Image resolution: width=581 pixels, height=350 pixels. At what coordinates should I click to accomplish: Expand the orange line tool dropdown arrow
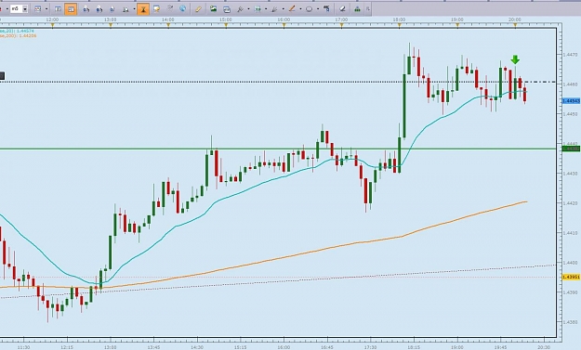click(x=300, y=9)
